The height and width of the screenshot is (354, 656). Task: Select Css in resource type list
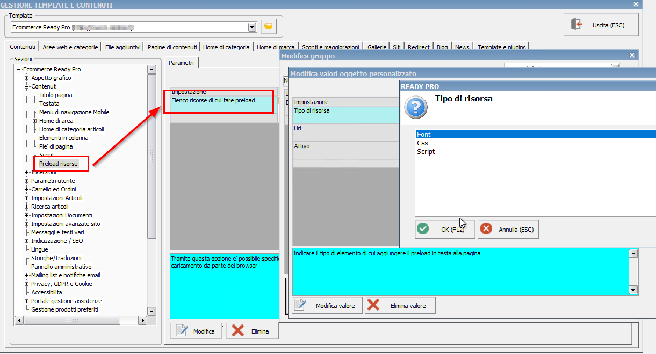[422, 143]
